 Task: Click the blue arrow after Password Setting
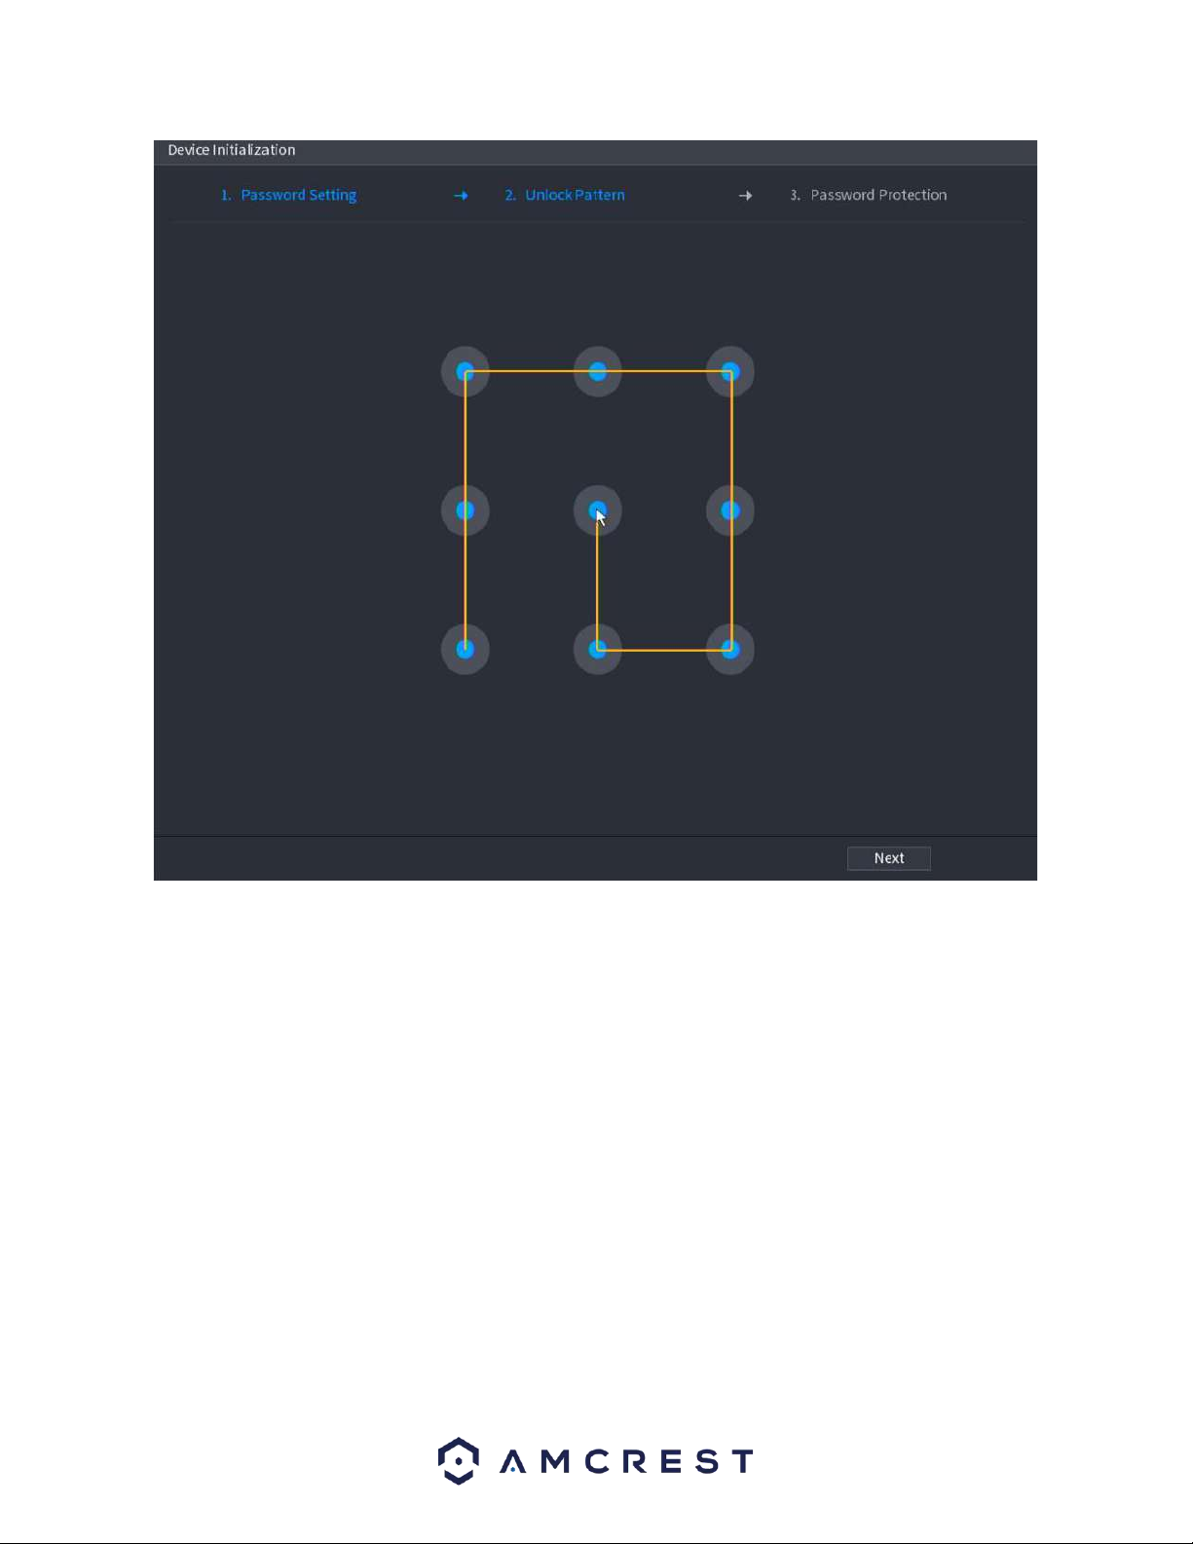point(461,196)
